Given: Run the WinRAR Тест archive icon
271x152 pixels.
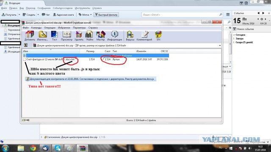Looking at the screenshot, I should [55, 35].
